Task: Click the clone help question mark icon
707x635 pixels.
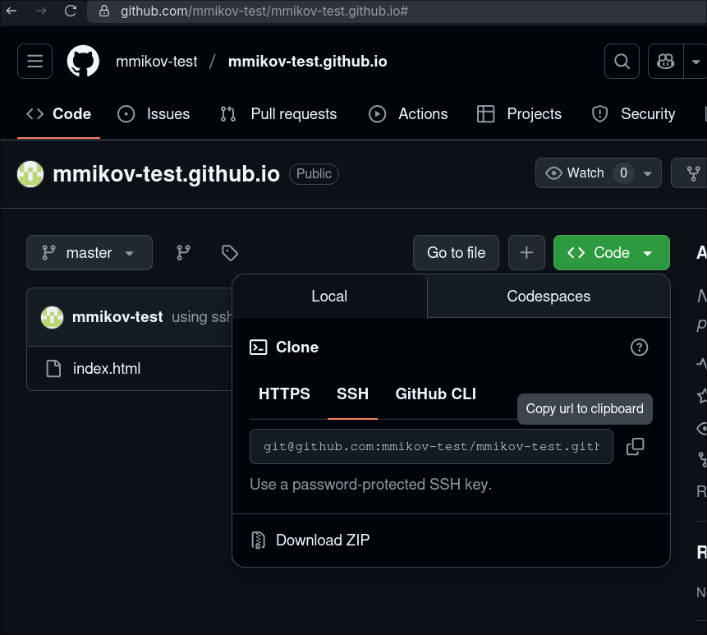Action: click(639, 347)
